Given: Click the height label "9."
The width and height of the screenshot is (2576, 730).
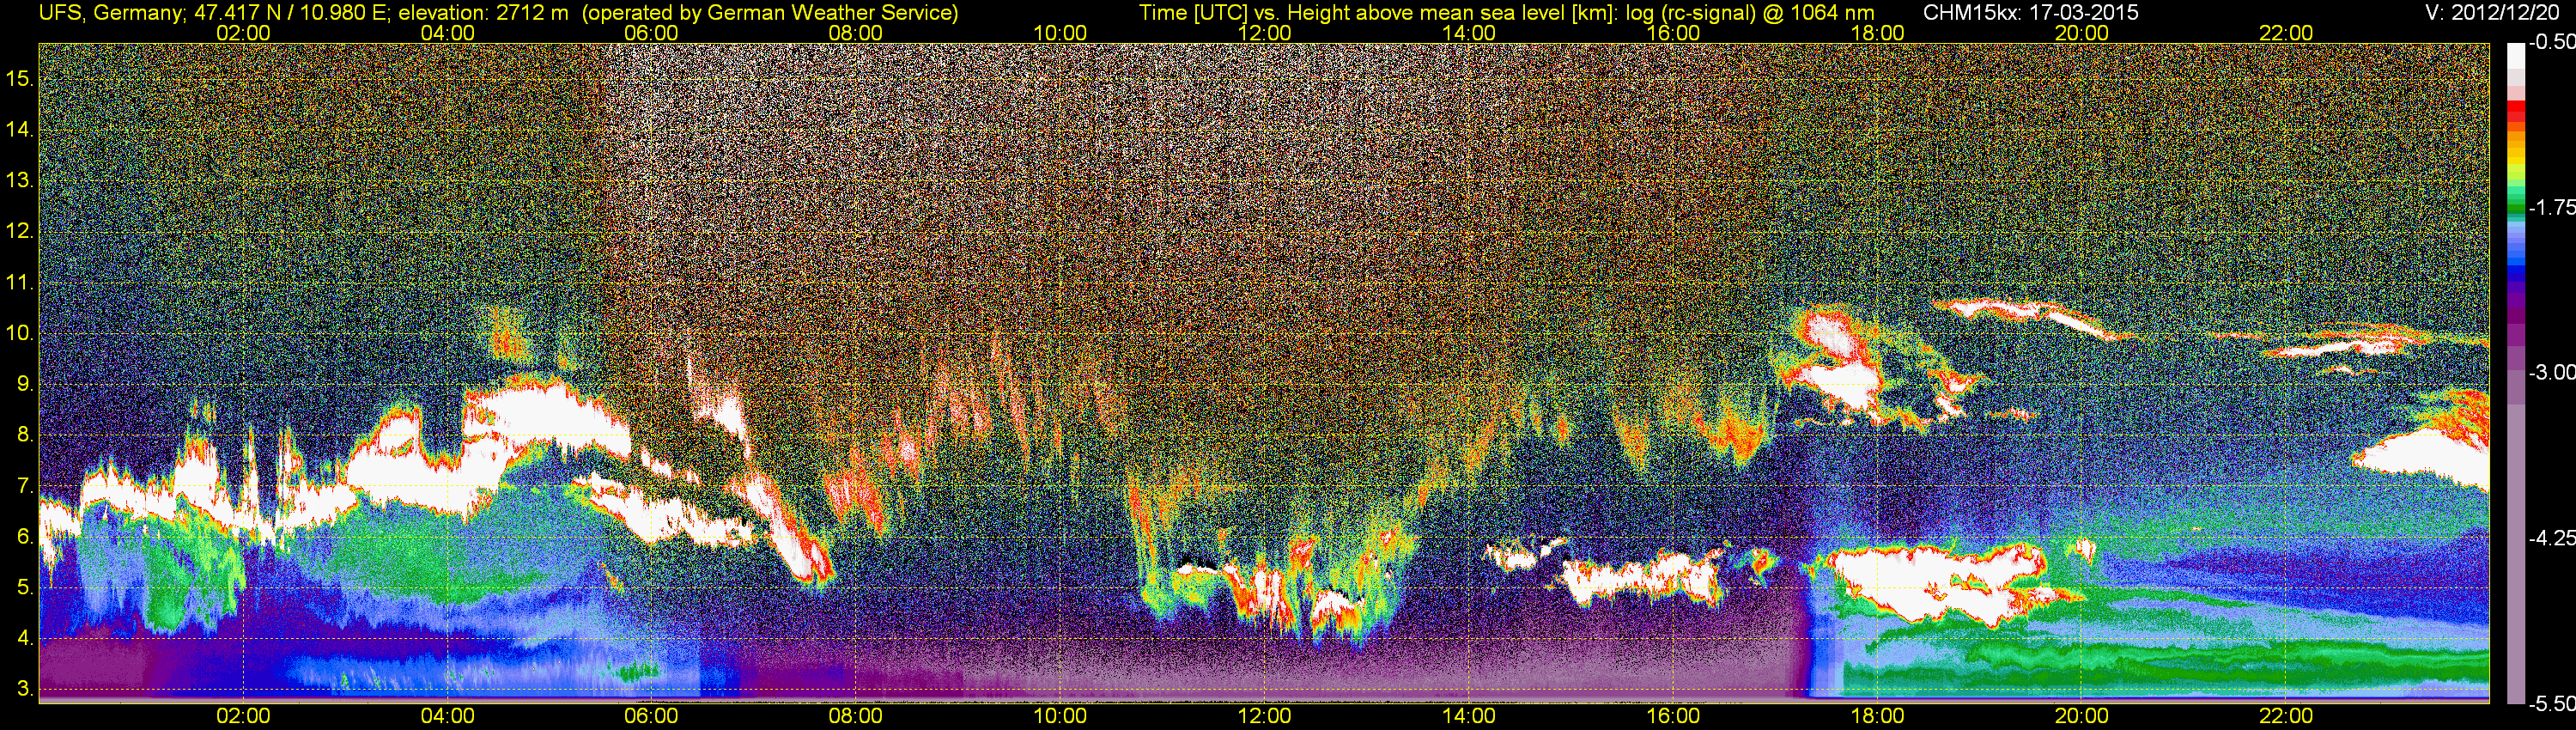Looking at the screenshot, I should pyautogui.click(x=25, y=384).
